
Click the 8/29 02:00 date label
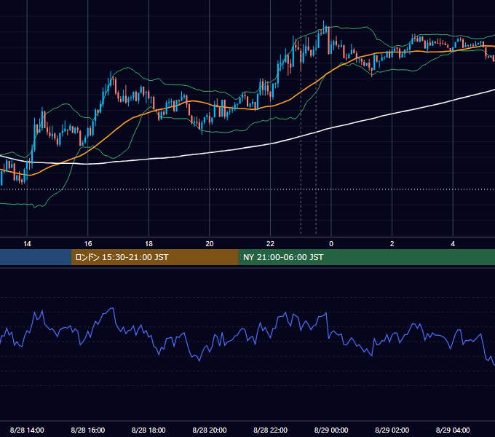click(x=392, y=430)
